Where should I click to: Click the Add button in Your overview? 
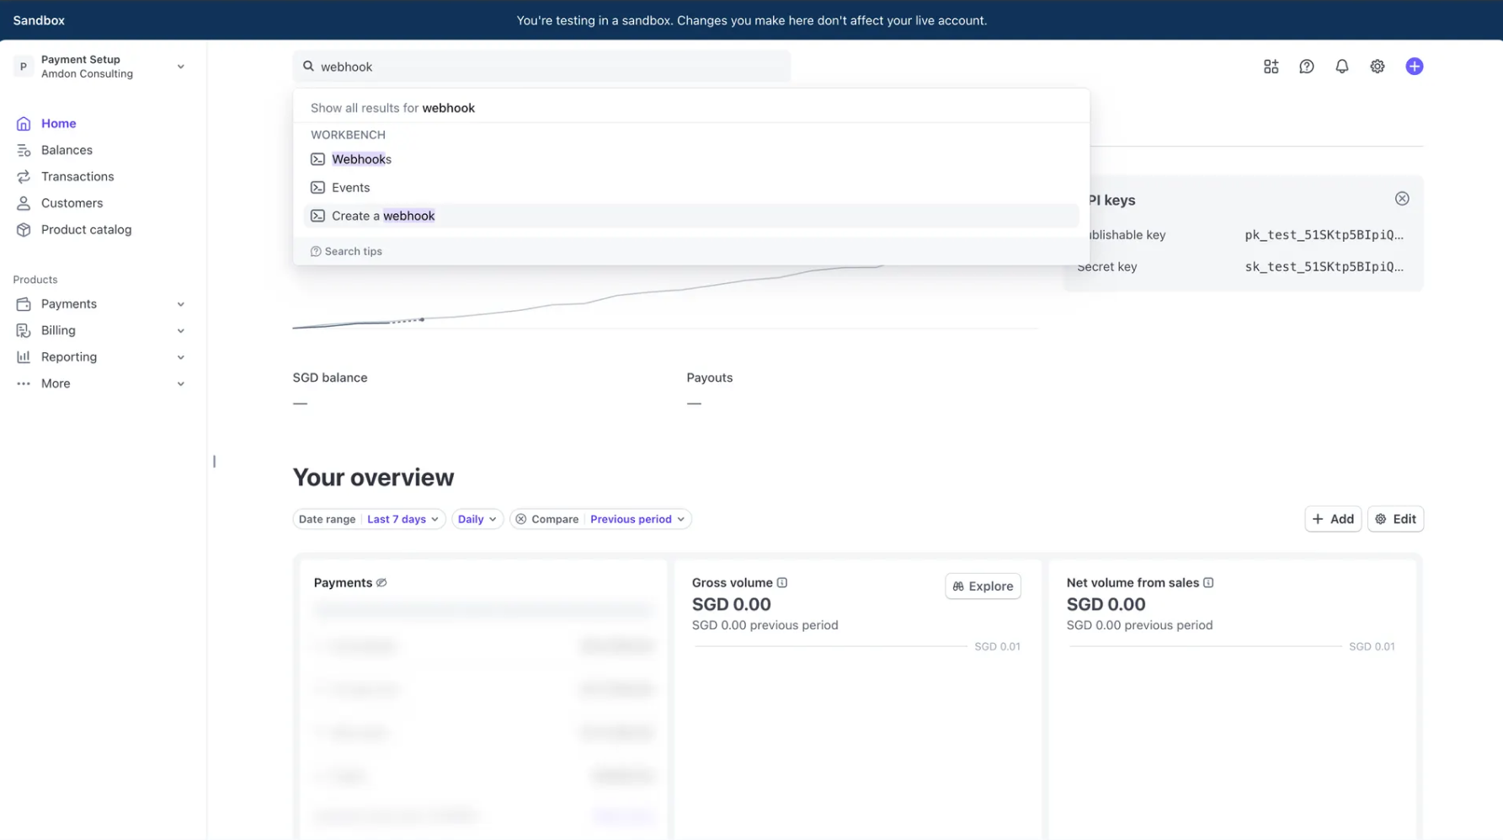[1333, 518]
